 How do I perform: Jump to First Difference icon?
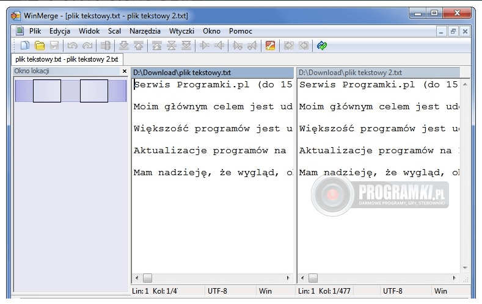point(157,46)
